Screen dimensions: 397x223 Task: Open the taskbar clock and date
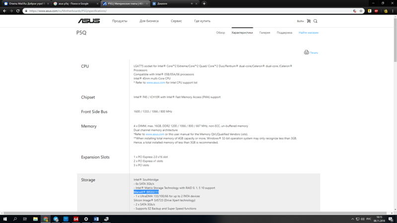[379, 219]
